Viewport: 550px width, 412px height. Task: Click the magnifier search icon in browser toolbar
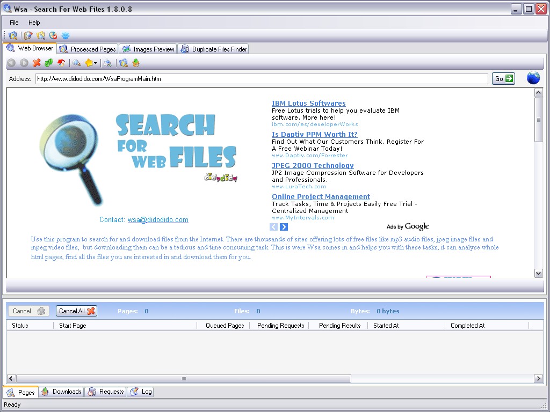coord(77,63)
